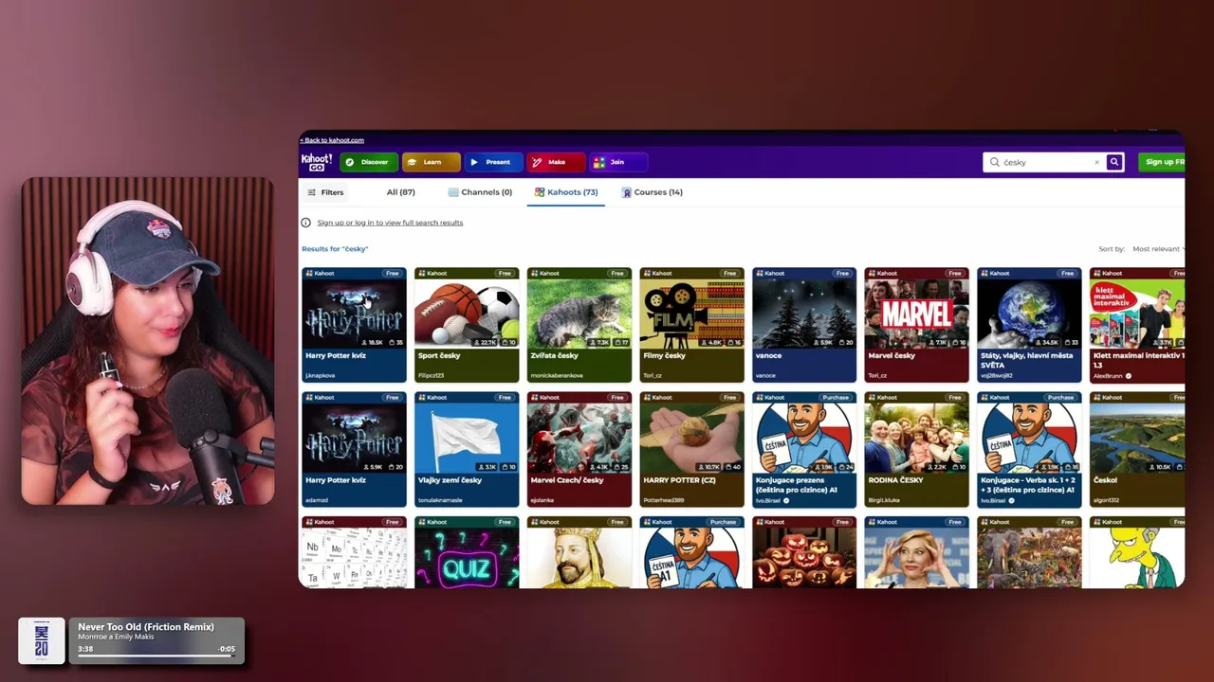This screenshot has width=1214, height=682.
Task: Go back to kahoot.com
Action: tap(332, 140)
